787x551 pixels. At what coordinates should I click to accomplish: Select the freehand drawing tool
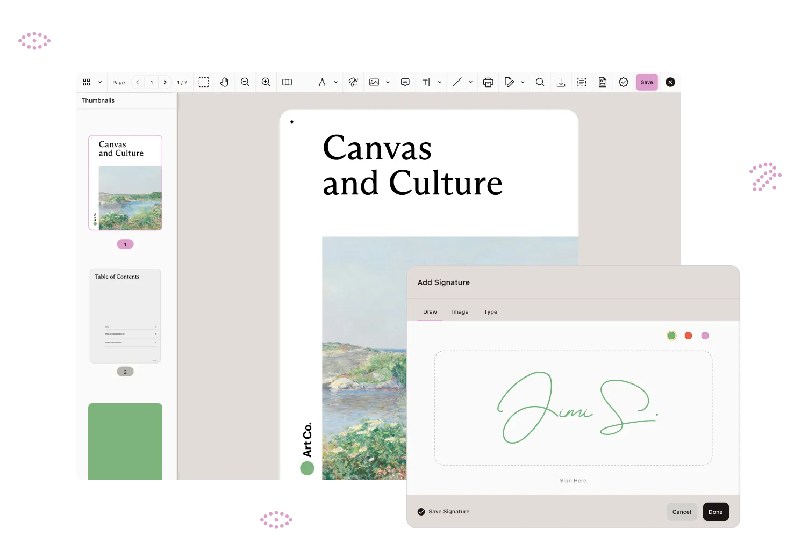[353, 82]
